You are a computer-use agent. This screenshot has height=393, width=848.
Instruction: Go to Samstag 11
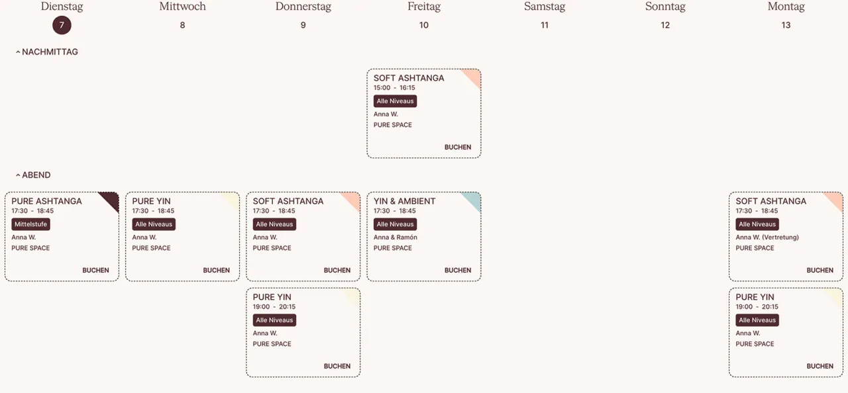[545, 25]
